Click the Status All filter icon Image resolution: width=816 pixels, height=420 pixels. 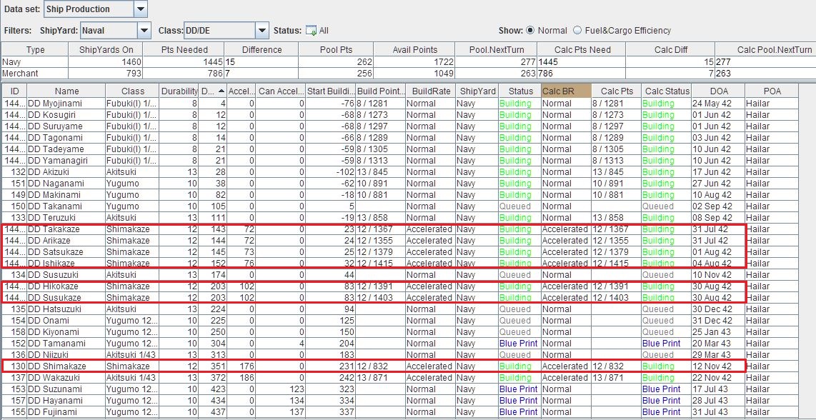(311, 31)
